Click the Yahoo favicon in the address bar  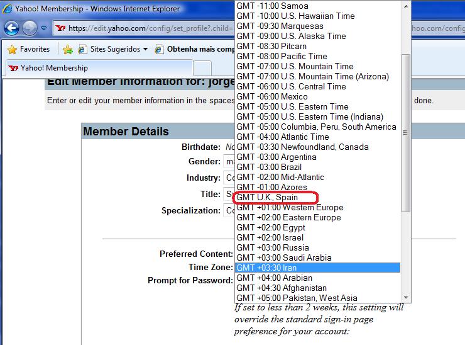(x=61, y=28)
